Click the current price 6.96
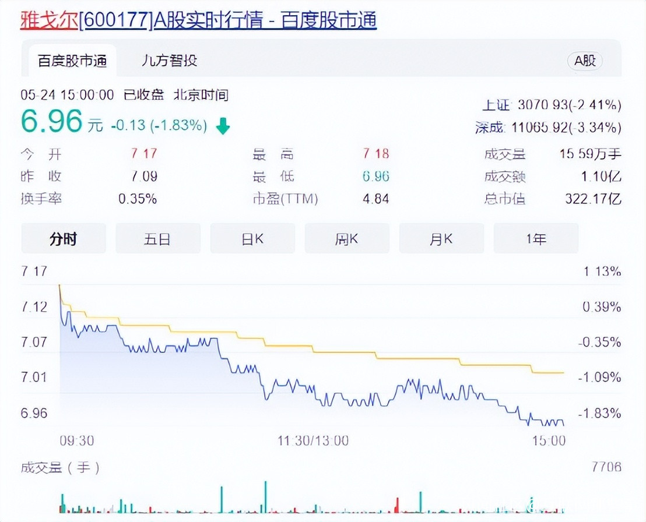Screen dimensions: 646x522 [x=51, y=121]
